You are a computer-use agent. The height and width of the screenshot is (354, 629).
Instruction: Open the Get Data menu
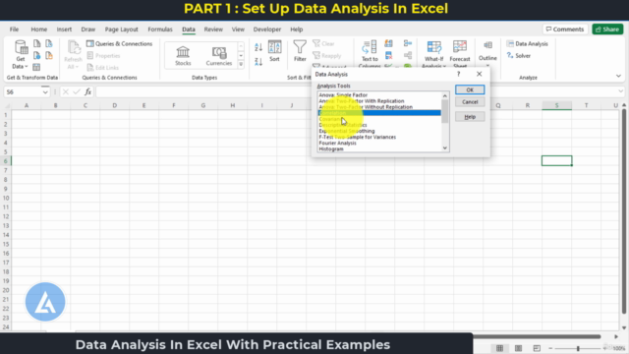21,55
